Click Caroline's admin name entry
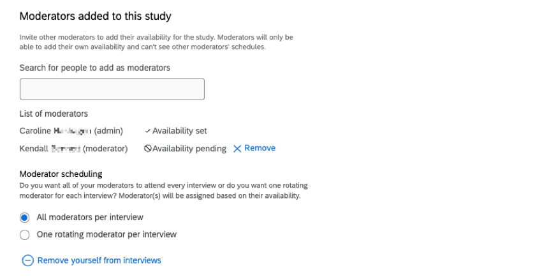Viewport: 542px width, 277px height. point(71,131)
